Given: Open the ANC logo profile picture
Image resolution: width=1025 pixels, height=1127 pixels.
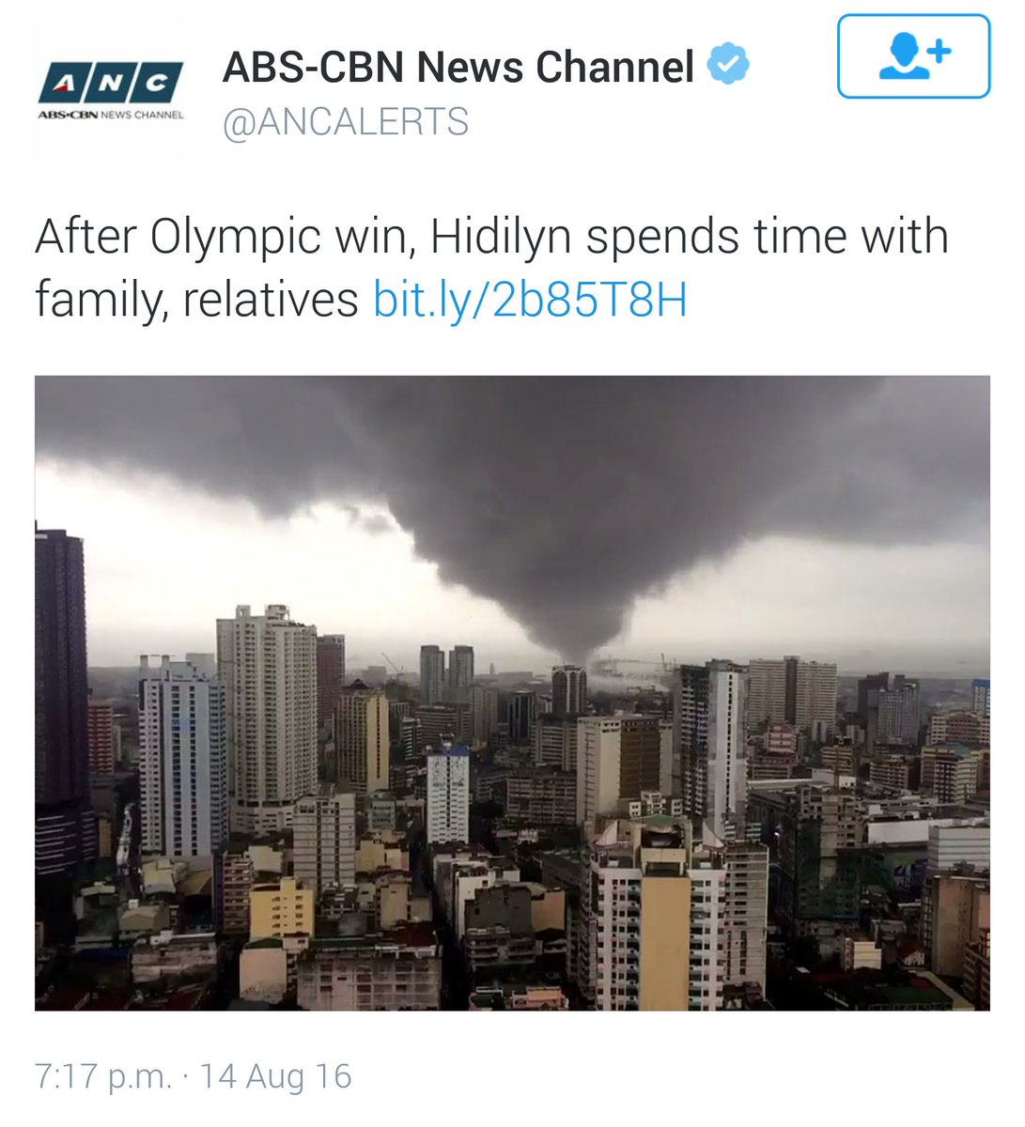Looking at the screenshot, I should [110, 92].
